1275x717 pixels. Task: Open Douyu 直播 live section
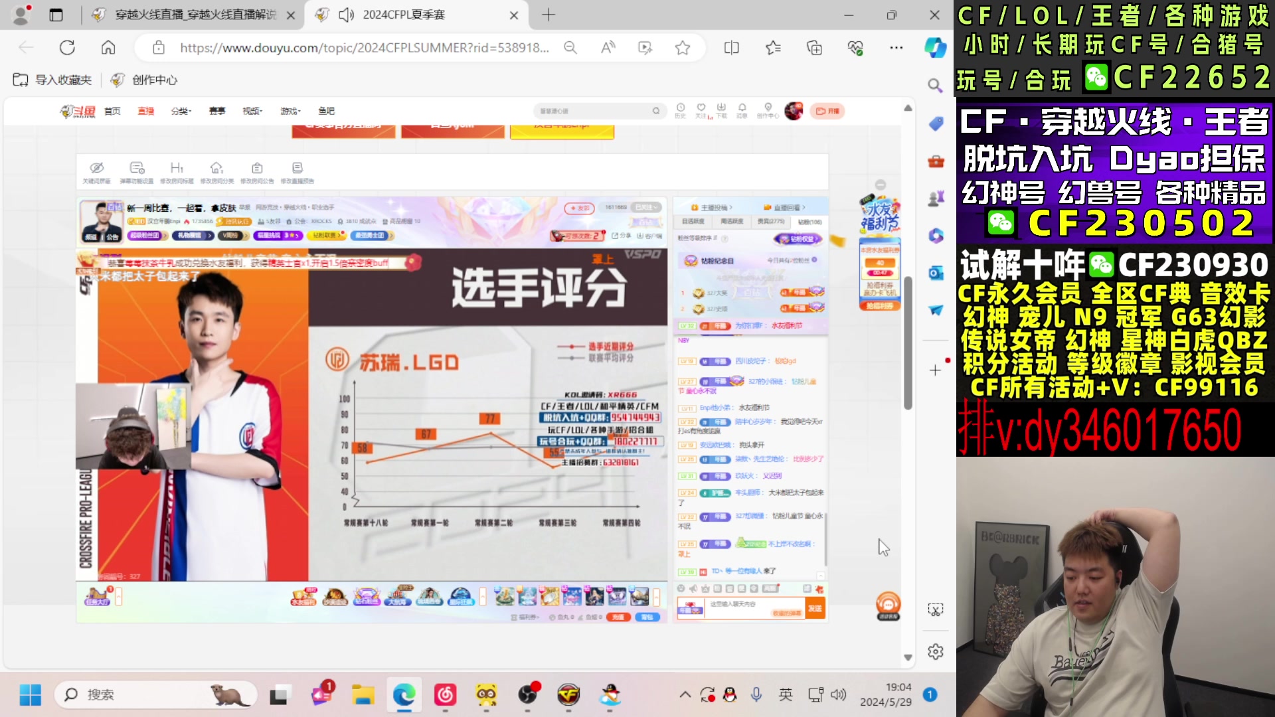(x=146, y=111)
